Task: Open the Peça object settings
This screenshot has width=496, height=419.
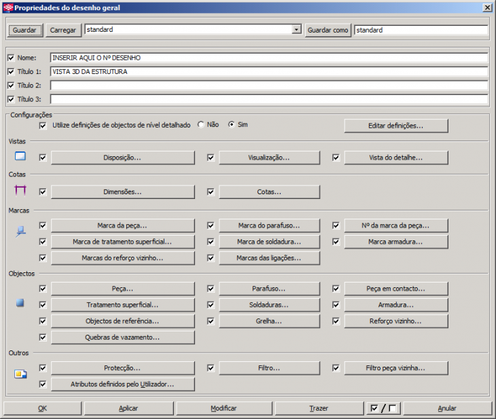Action: (123, 289)
